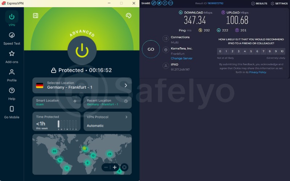The width and height of the screenshot is (290, 181).
Task: Open Help in the sidebar
Action: click(12, 94)
